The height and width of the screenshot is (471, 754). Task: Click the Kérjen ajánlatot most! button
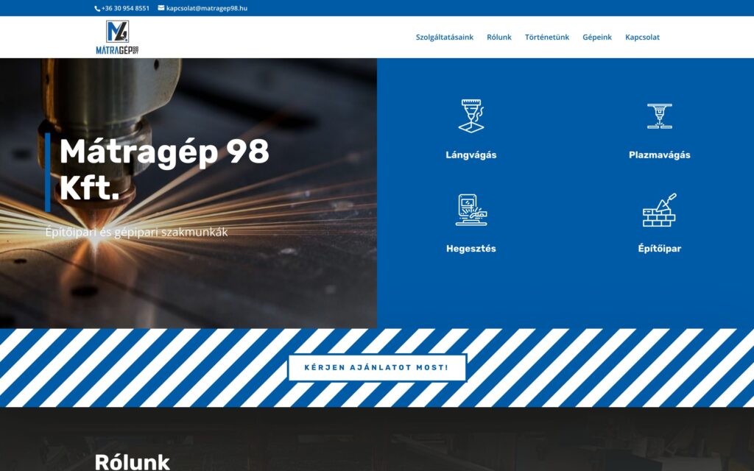(x=377, y=368)
